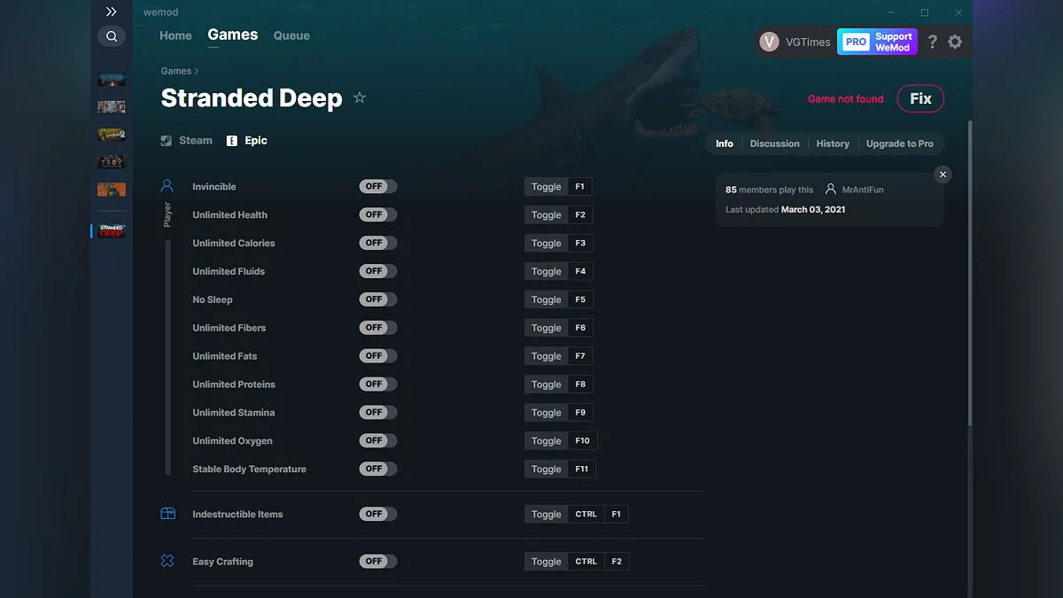Click Upgrade to Pro
This screenshot has height=598, width=1063.
900,143
